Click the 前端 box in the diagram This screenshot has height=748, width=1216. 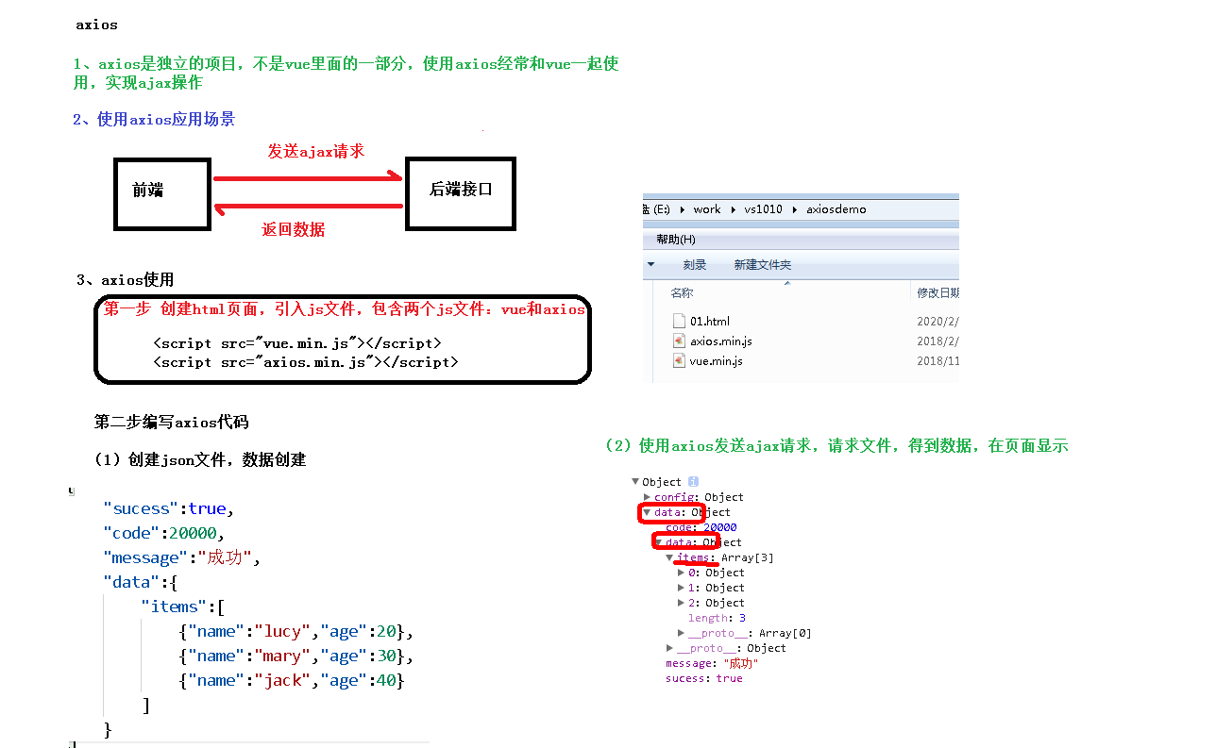pyautogui.click(x=161, y=193)
